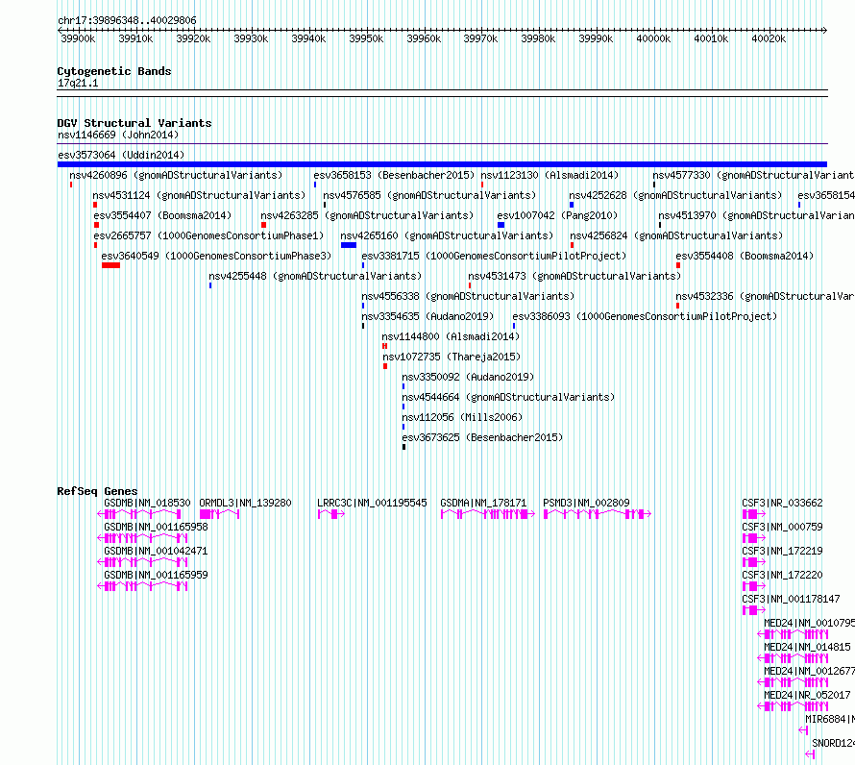855x765 pixels.
Task: Click the GSDMB|NM_018530 gene glyph
Action: pos(139,514)
